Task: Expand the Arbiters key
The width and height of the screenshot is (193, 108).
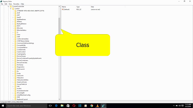Action: point(13,22)
